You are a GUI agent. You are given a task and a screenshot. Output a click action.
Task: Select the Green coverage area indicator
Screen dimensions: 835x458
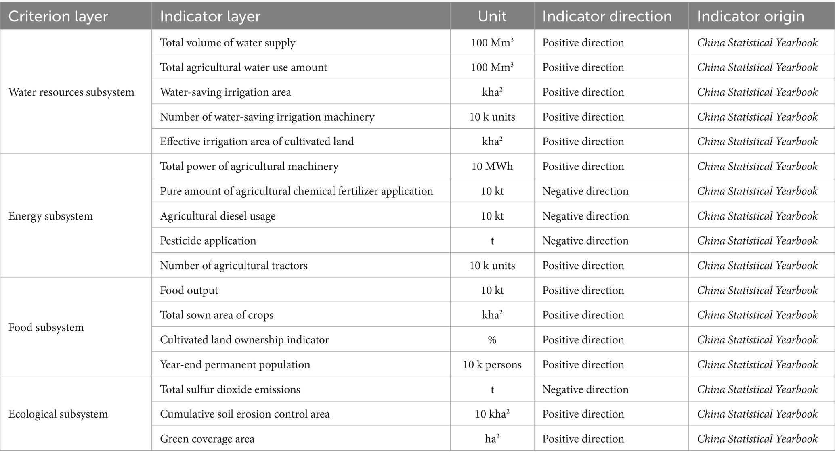pos(207,439)
